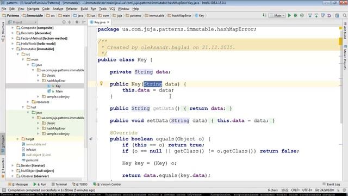The height and width of the screenshot is (196, 348).
Task: Expand the Decorator module node
Action: [x=13, y=33]
